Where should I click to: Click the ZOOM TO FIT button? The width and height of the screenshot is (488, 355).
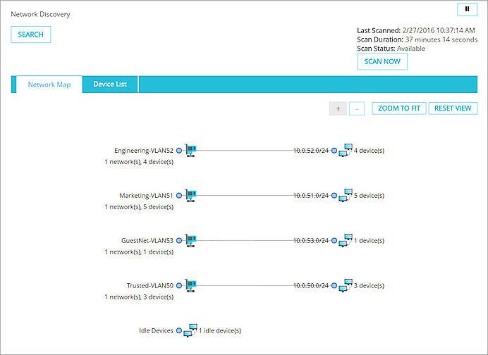399,108
